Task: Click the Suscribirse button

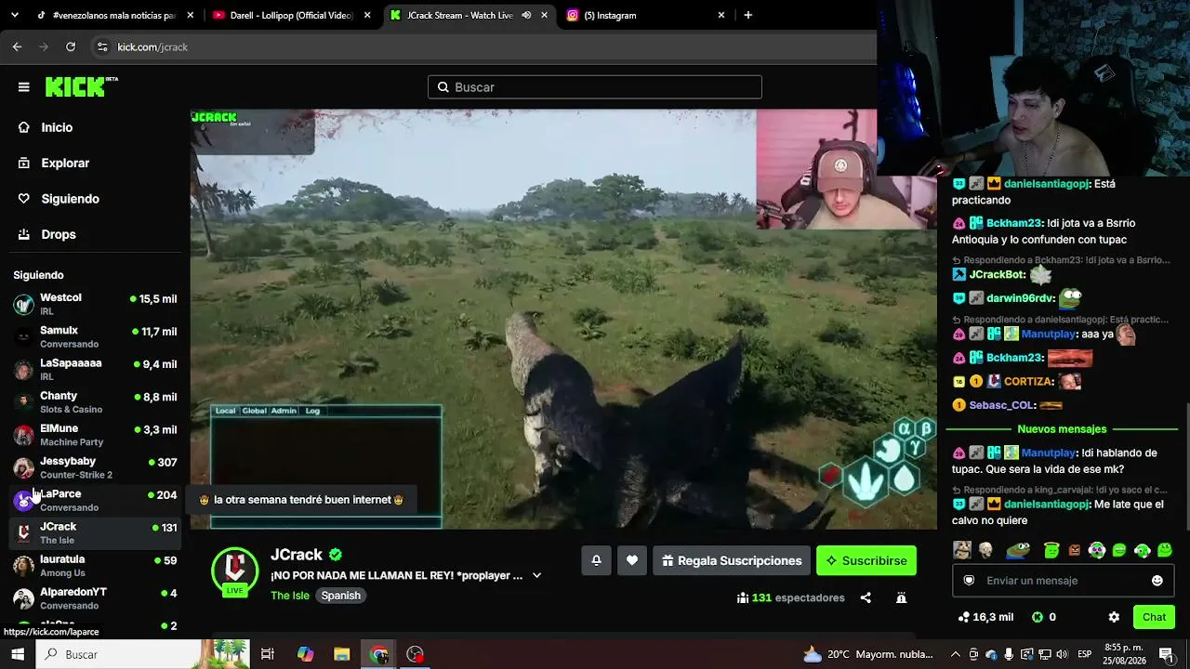Action: (866, 560)
